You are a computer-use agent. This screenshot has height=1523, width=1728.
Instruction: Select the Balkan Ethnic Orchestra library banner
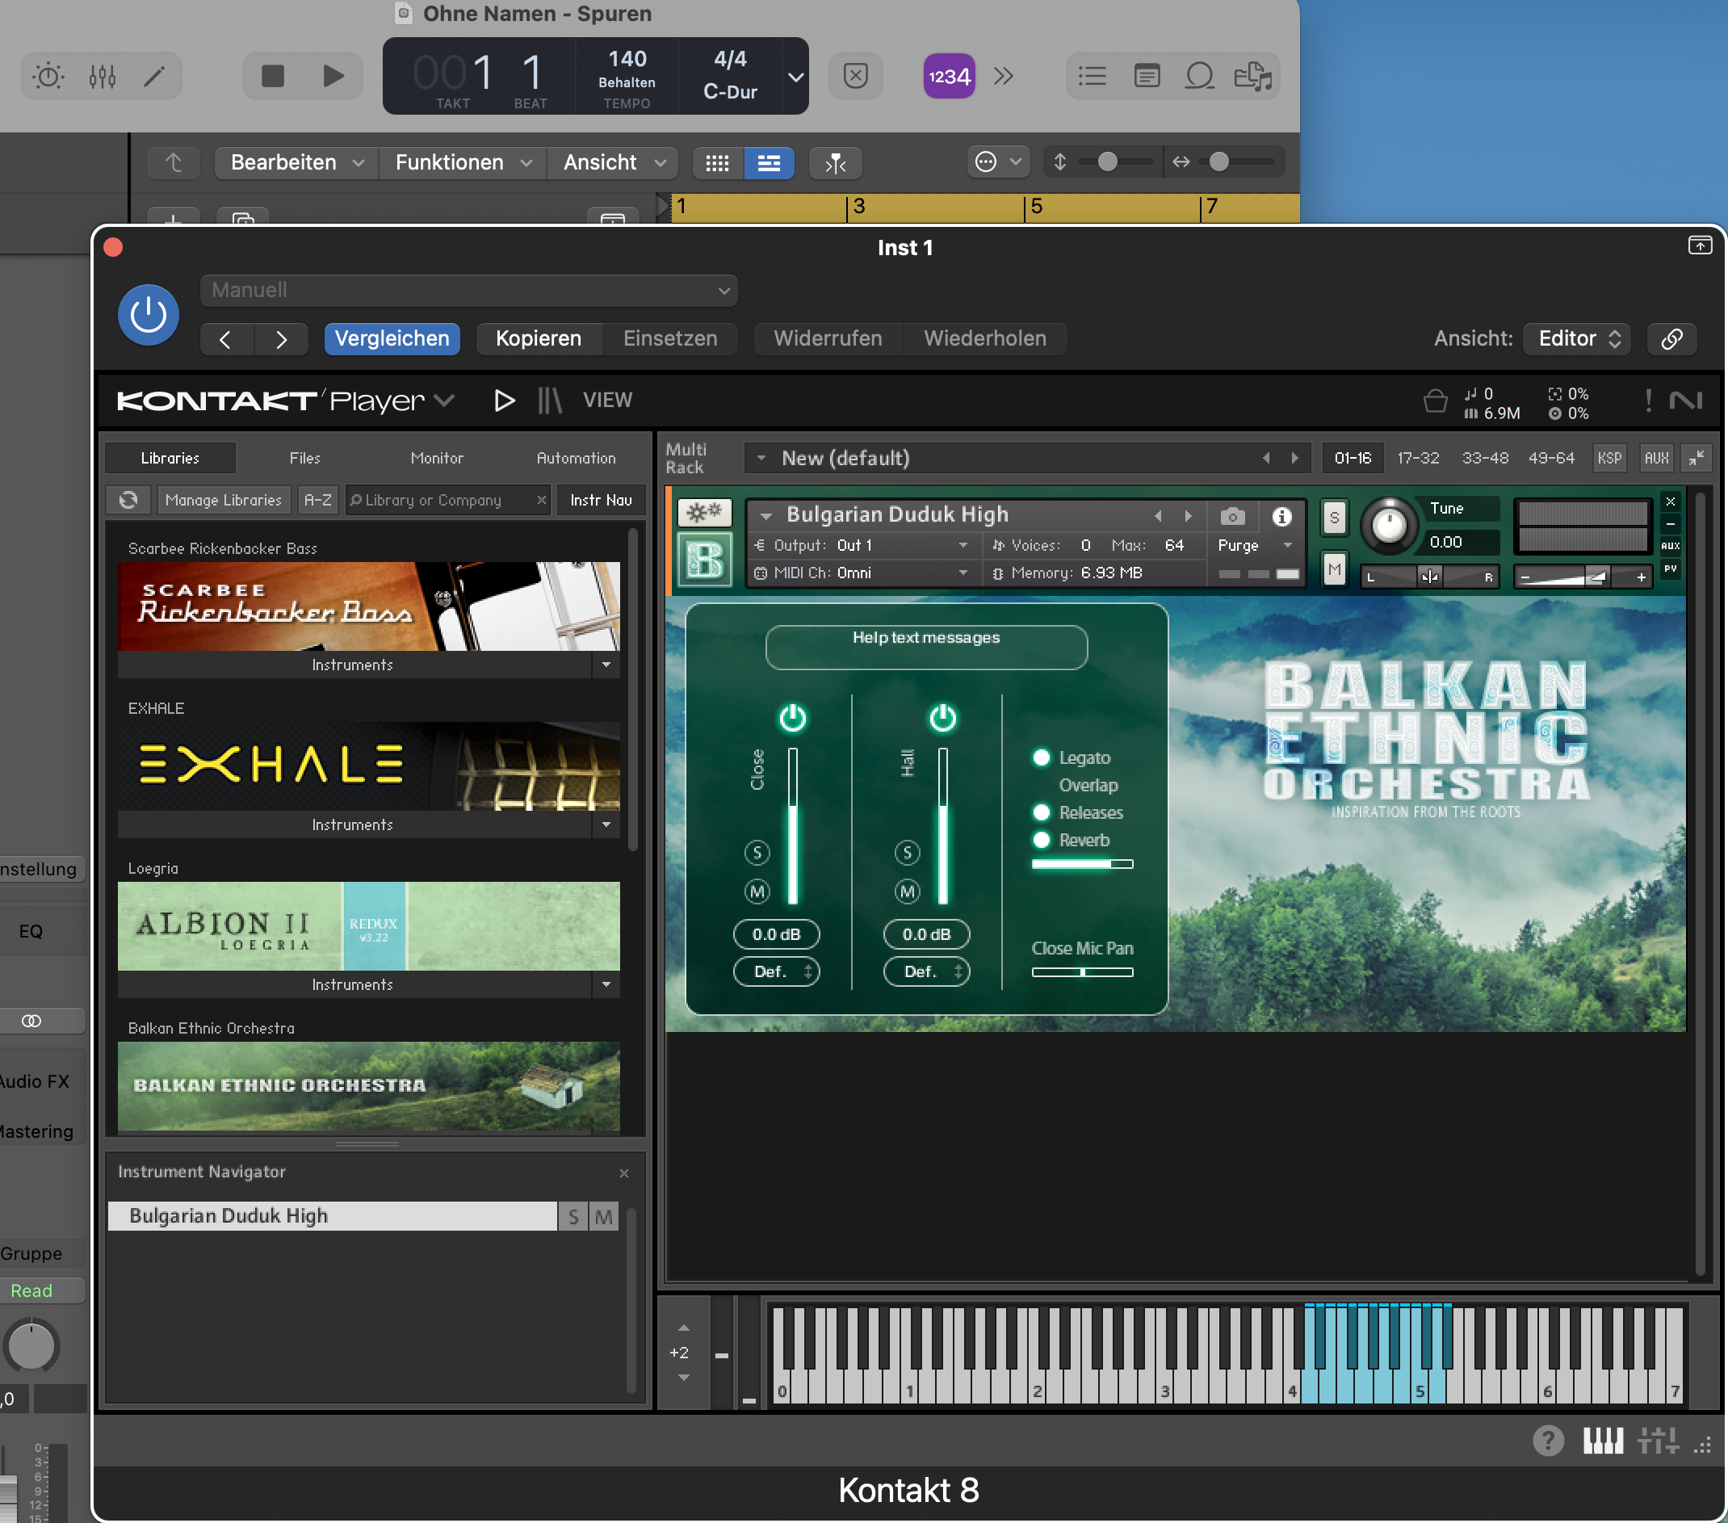click(368, 1087)
